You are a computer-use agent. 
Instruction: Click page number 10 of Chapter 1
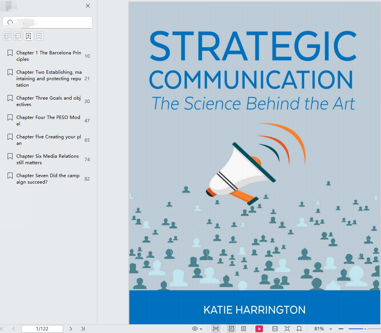[87, 56]
